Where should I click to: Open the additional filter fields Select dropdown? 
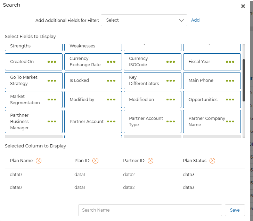[144, 20]
